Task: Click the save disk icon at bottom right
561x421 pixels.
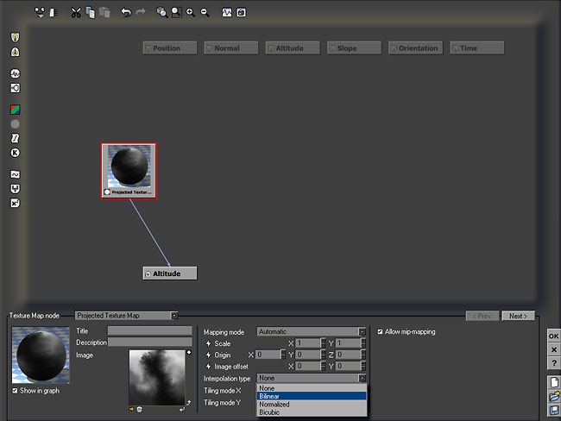Action: pos(553,410)
